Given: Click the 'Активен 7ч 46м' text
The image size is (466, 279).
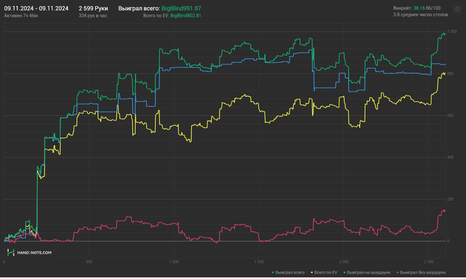Looking at the screenshot, I should [21, 15].
